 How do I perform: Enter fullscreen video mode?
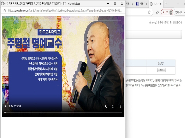pos(113,106)
